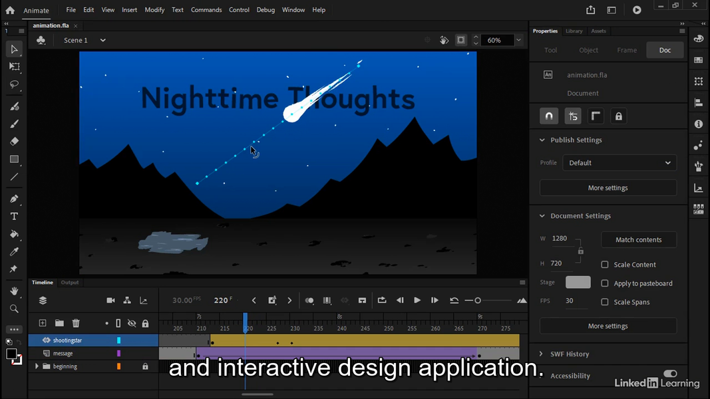Check Apply to pasteboard

coord(604,283)
